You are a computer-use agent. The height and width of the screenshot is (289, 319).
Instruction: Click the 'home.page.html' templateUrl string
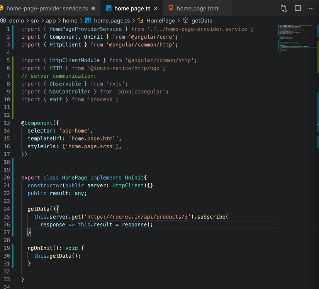pos(93,139)
